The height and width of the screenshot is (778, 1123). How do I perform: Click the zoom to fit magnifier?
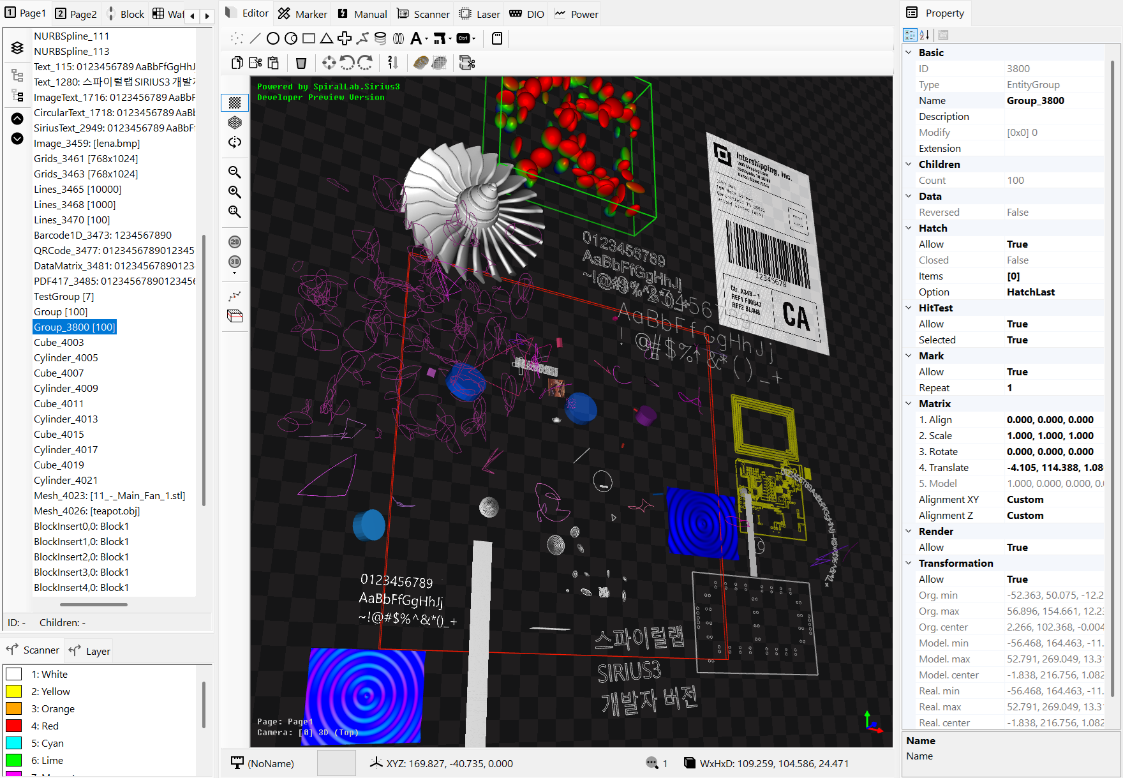point(235,212)
